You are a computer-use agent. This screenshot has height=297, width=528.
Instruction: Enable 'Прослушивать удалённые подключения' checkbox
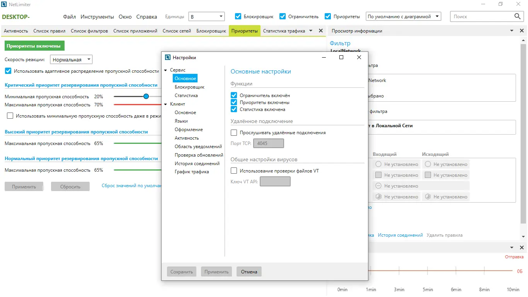click(x=234, y=133)
